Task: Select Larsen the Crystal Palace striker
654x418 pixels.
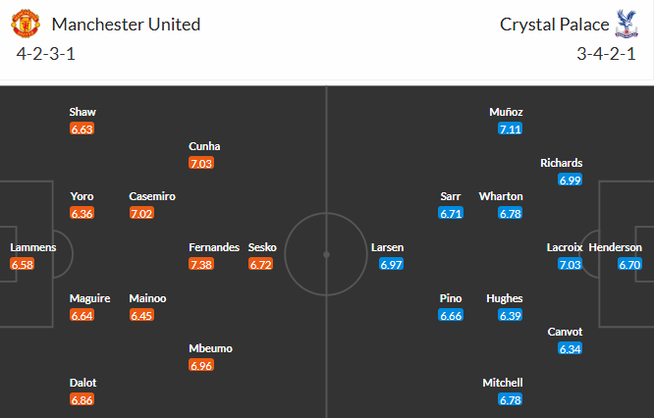Action: [x=387, y=247]
